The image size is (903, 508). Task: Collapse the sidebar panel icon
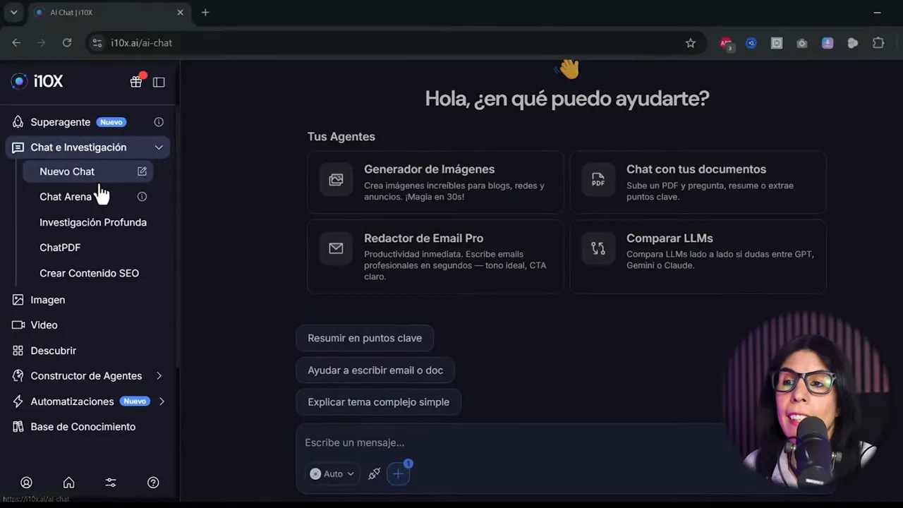click(x=159, y=82)
